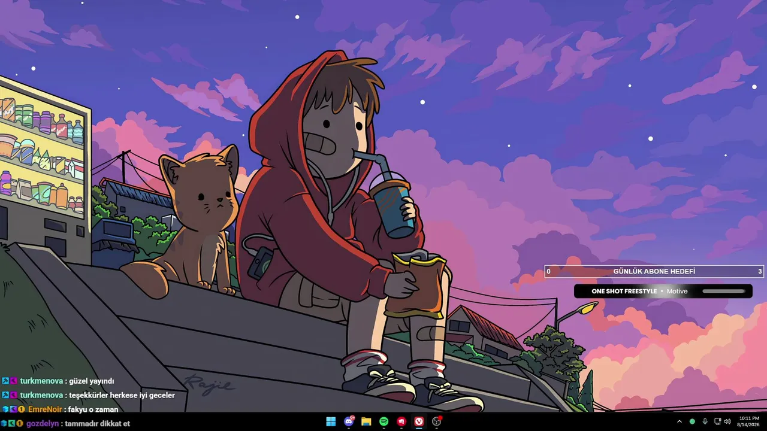This screenshot has height=431, width=767.
Task: Show hidden system tray icons
Action: point(680,421)
